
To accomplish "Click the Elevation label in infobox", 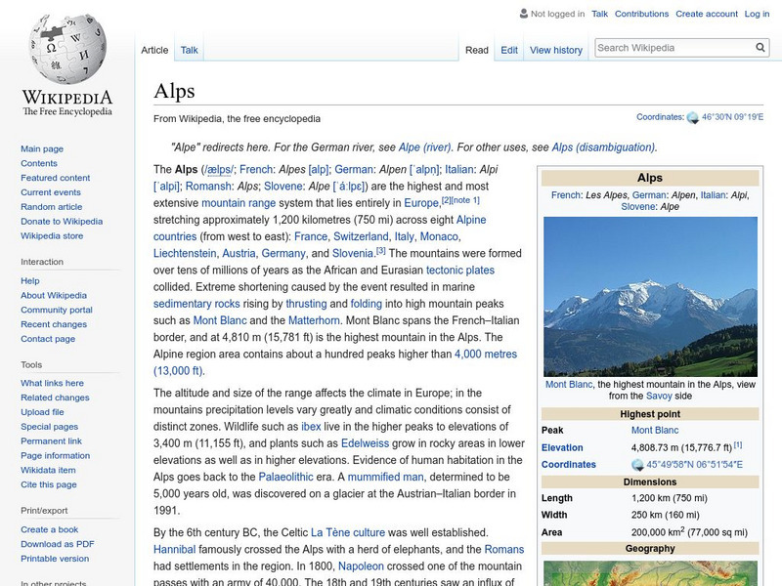I will [x=562, y=447].
